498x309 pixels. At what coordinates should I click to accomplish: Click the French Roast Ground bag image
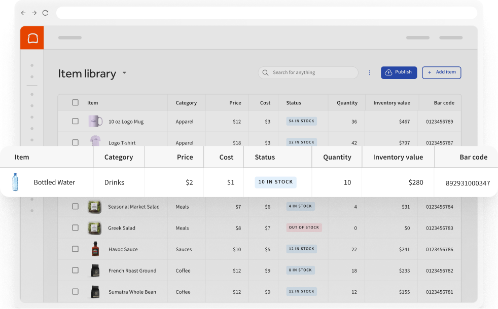tap(95, 271)
